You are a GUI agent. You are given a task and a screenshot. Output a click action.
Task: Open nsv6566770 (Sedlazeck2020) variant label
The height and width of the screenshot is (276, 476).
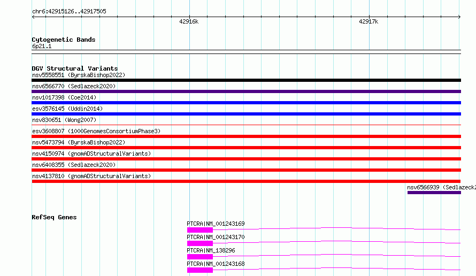point(74,86)
